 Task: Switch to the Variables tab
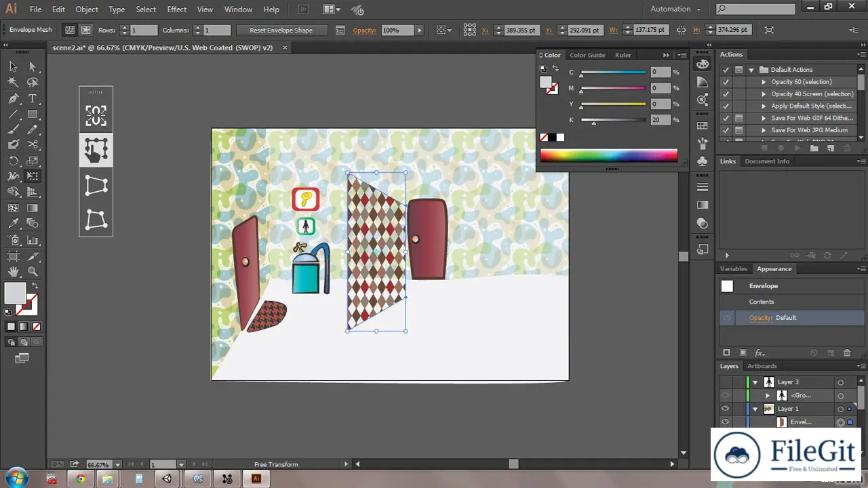pyautogui.click(x=733, y=269)
